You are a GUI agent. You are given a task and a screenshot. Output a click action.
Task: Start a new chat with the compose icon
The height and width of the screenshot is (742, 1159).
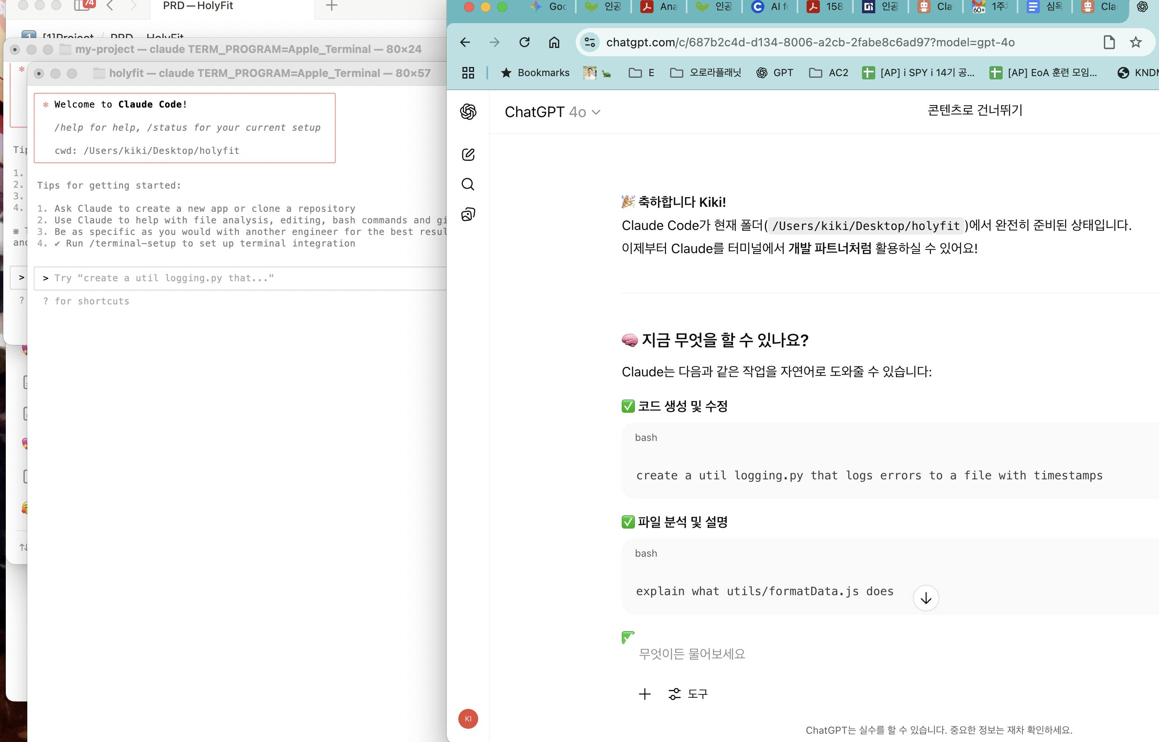[468, 154]
